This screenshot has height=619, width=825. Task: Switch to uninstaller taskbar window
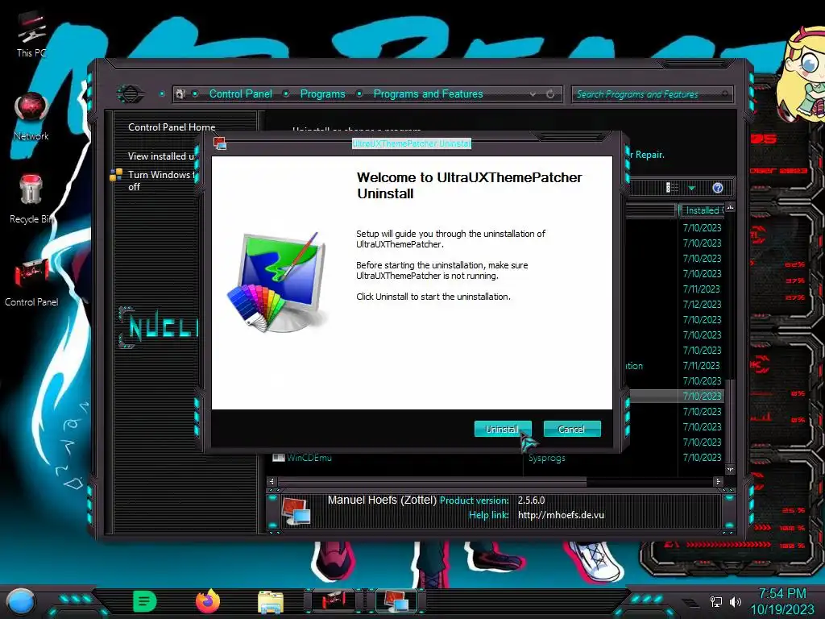[x=396, y=600]
